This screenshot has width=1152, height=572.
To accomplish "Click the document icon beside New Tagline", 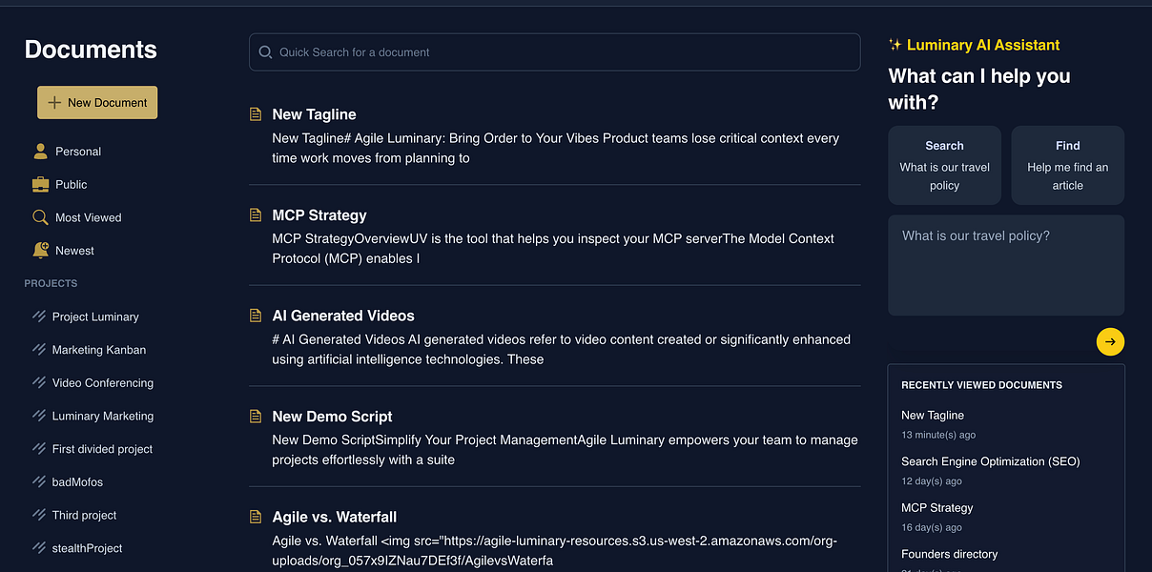I will point(256,114).
